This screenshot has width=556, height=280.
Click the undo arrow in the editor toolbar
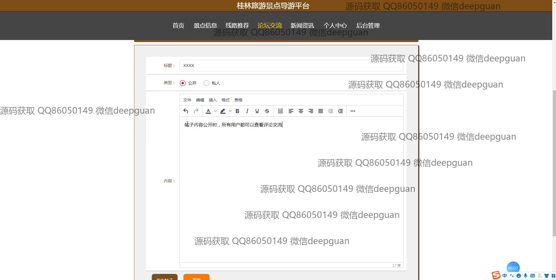click(x=186, y=111)
